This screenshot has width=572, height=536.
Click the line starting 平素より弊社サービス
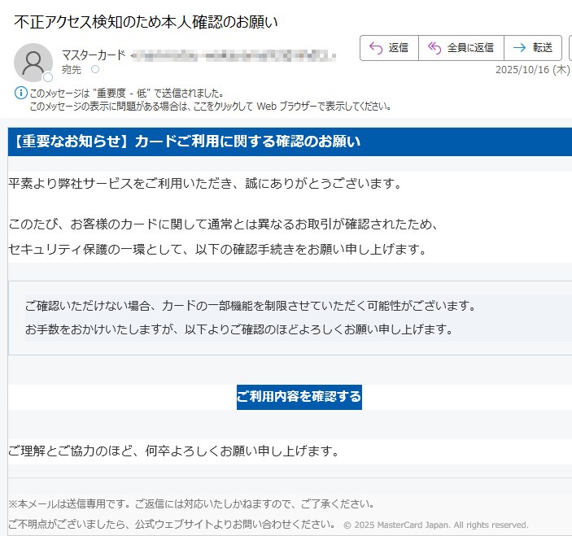coord(205,183)
